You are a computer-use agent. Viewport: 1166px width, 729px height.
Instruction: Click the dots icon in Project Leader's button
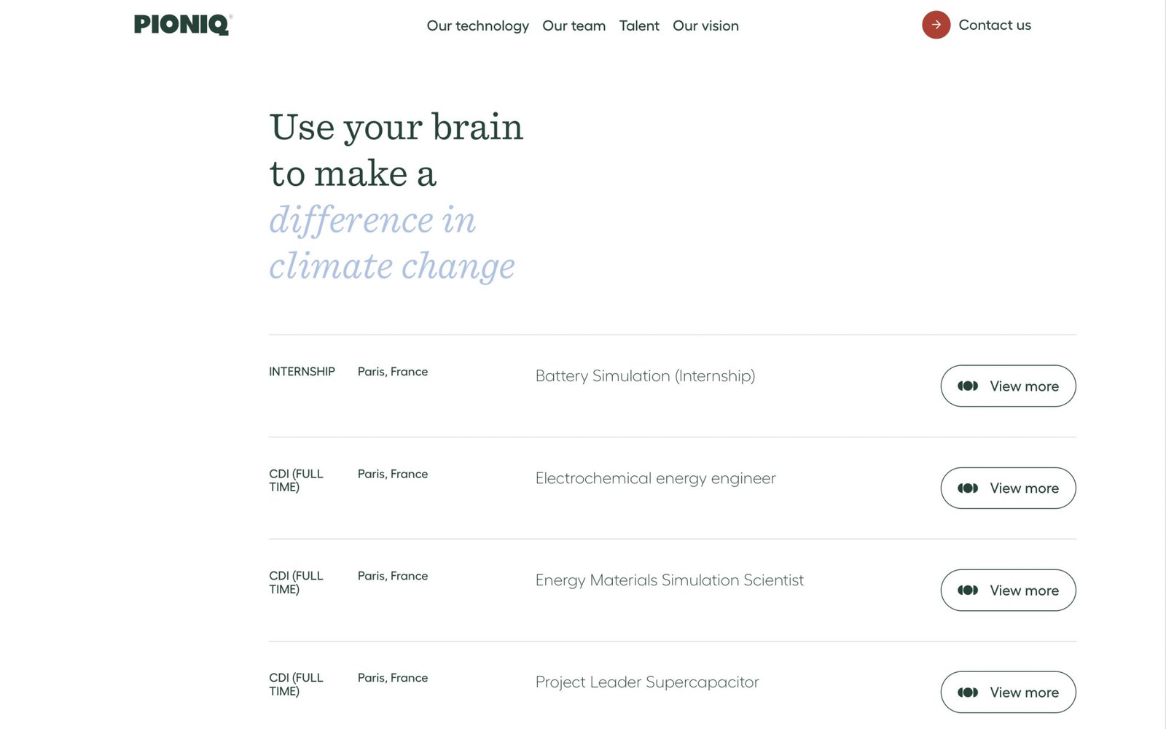pos(968,693)
